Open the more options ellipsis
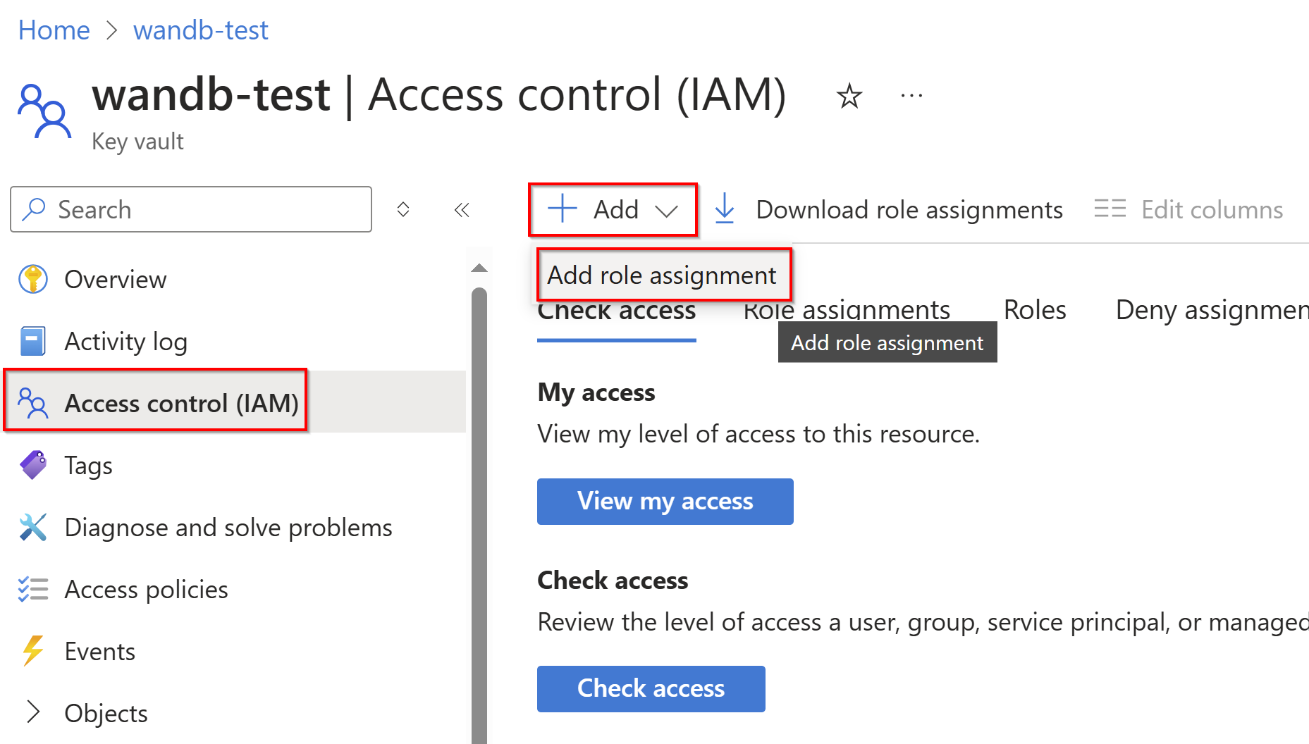The width and height of the screenshot is (1309, 744). tap(911, 96)
